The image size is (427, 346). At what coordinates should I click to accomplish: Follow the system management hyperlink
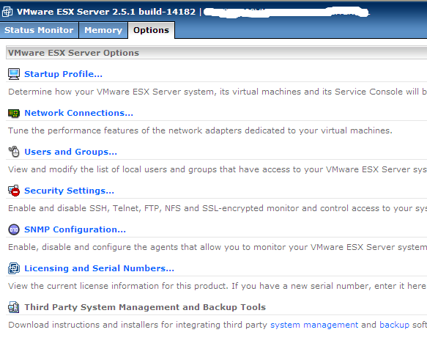click(x=314, y=325)
